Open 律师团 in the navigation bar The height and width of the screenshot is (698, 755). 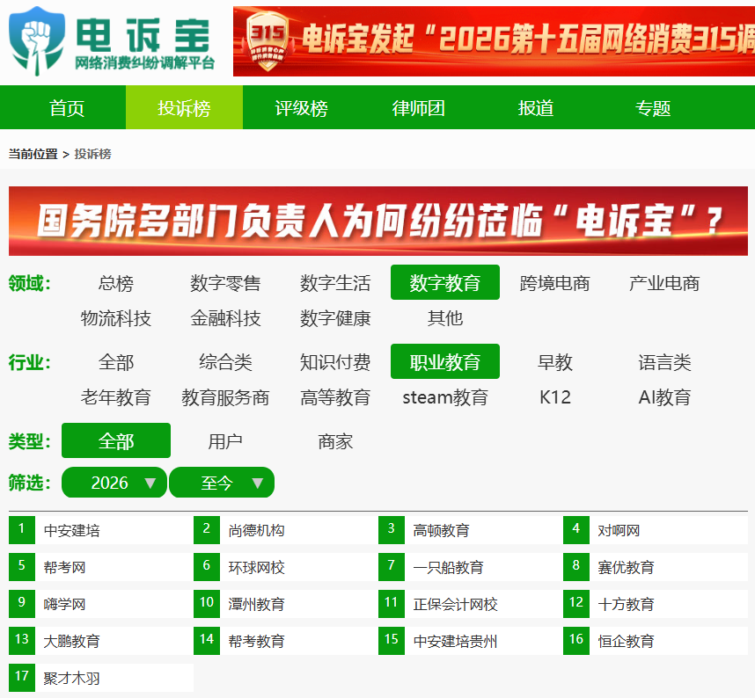419,108
